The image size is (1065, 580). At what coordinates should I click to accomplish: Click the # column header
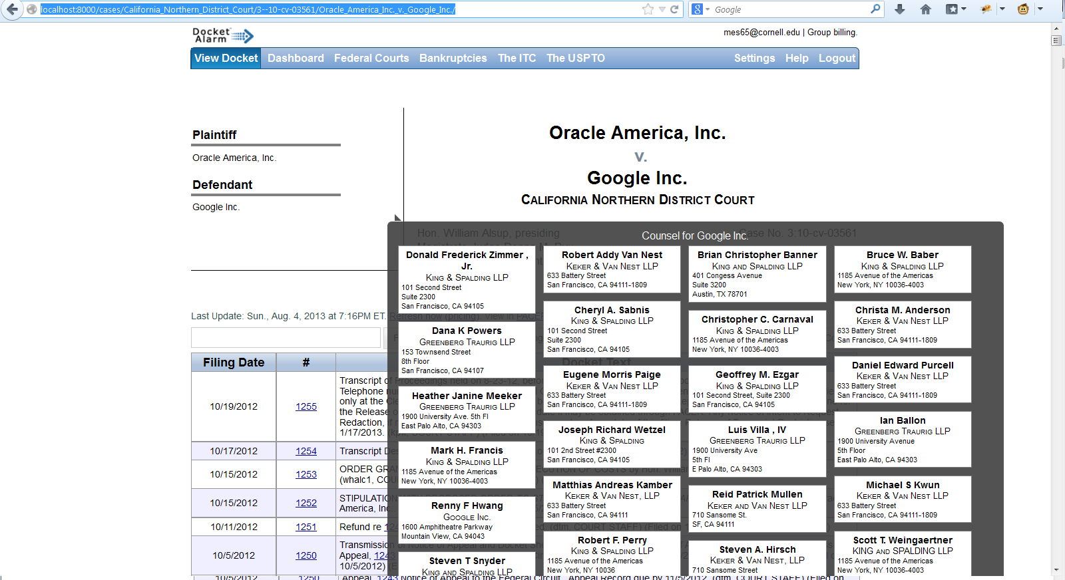tap(306, 362)
